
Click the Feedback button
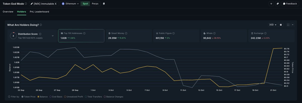click(290, 4)
